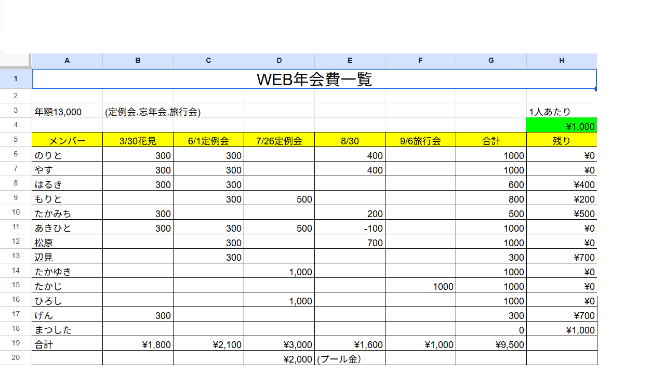Select the green ¥1,000 cell under 1人あたり

click(562, 126)
